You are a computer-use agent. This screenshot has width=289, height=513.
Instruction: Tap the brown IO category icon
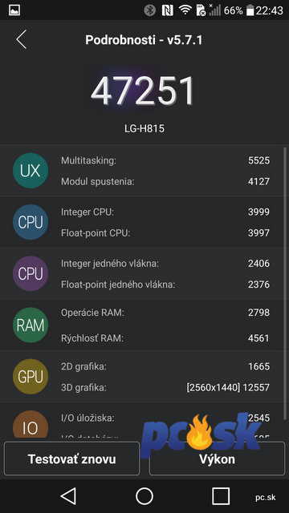tap(31, 426)
